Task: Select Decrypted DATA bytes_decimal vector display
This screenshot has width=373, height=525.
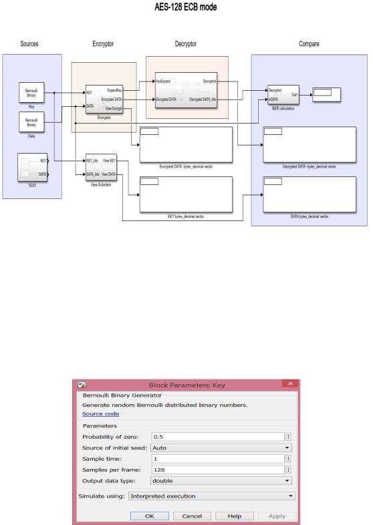Action: coord(309,145)
